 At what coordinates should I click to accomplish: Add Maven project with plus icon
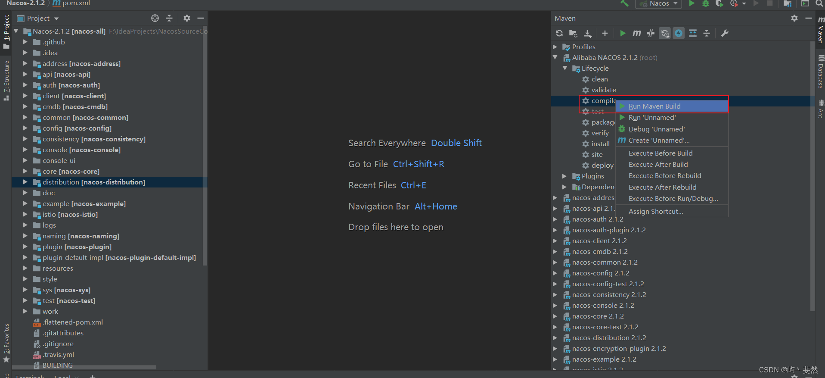coord(605,33)
